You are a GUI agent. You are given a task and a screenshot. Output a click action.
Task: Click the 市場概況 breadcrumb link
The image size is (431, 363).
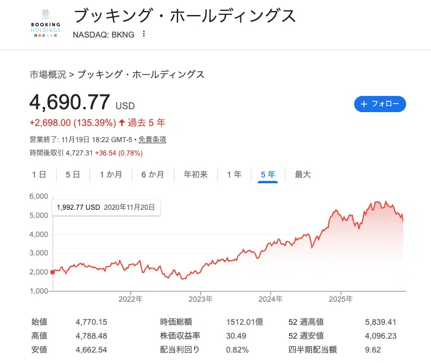(47, 75)
